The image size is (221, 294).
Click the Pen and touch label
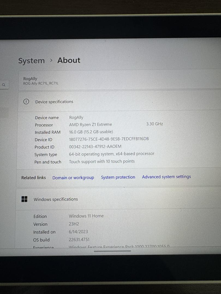click(x=48, y=162)
